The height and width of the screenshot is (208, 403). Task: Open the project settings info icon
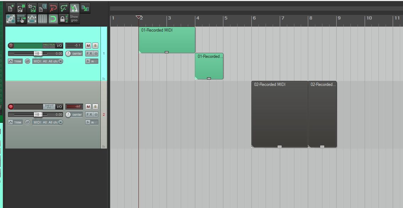pos(42,9)
